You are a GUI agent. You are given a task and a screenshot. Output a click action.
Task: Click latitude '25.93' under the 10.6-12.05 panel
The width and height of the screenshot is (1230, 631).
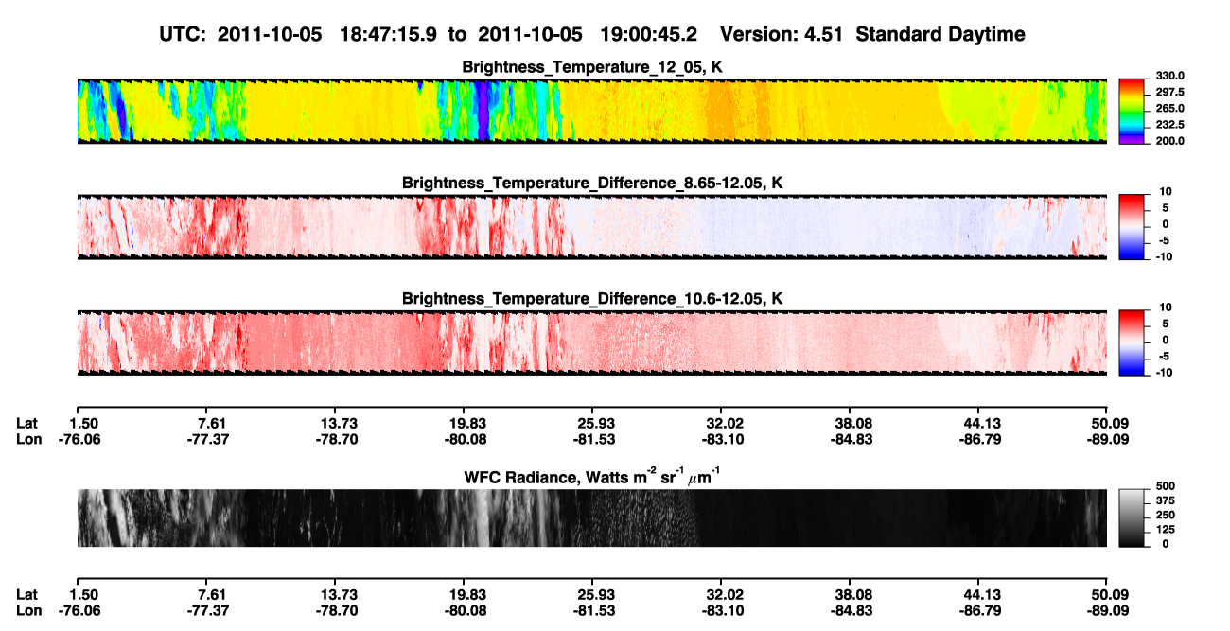[x=591, y=423]
